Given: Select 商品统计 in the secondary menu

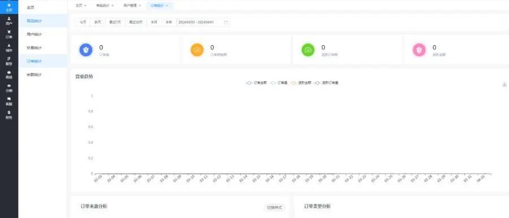Looking at the screenshot, I should (x=43, y=21).
